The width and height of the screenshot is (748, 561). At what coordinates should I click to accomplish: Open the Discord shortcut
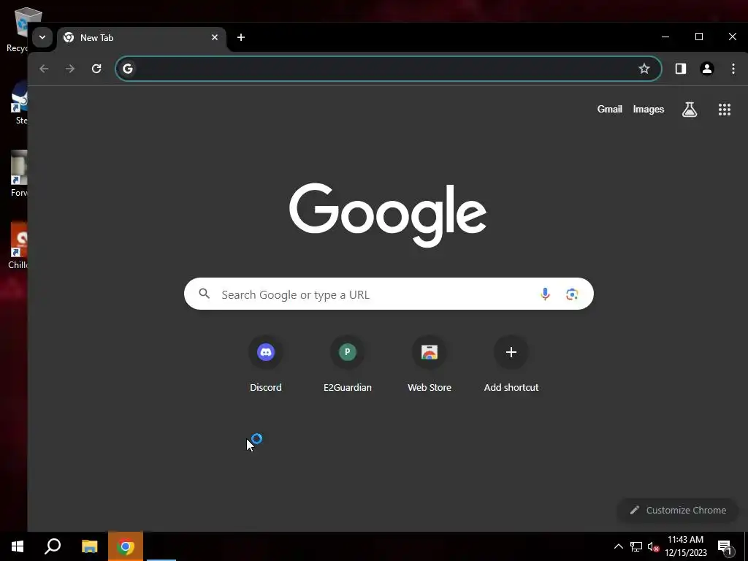tap(266, 364)
